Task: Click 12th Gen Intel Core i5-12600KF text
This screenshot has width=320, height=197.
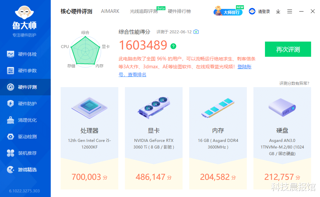Action: (x=89, y=144)
